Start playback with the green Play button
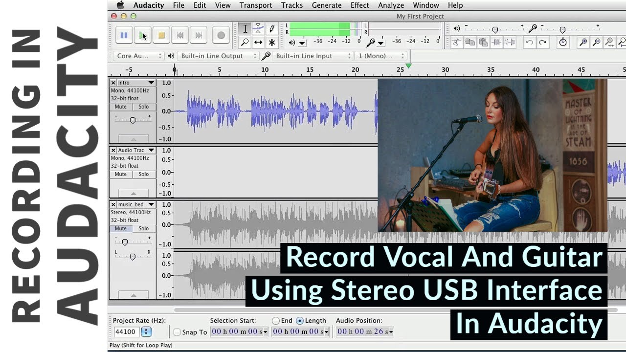The width and height of the screenshot is (626, 352). (x=142, y=35)
